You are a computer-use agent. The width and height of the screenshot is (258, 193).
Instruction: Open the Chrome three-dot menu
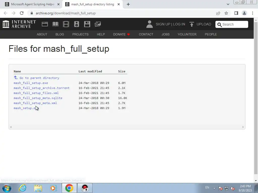click(x=252, y=13)
